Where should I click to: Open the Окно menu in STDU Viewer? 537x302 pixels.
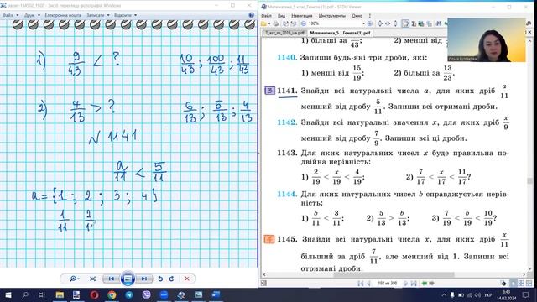[357, 16]
